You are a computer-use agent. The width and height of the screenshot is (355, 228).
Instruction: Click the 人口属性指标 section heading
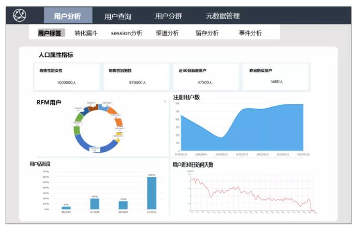point(56,55)
